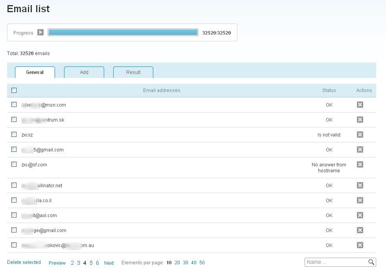This screenshot has width=386, height=273.
Task: Delete the zxcsz row using X icon
Action: click(x=360, y=135)
